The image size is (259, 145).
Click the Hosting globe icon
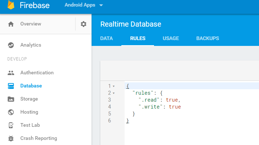11,112
